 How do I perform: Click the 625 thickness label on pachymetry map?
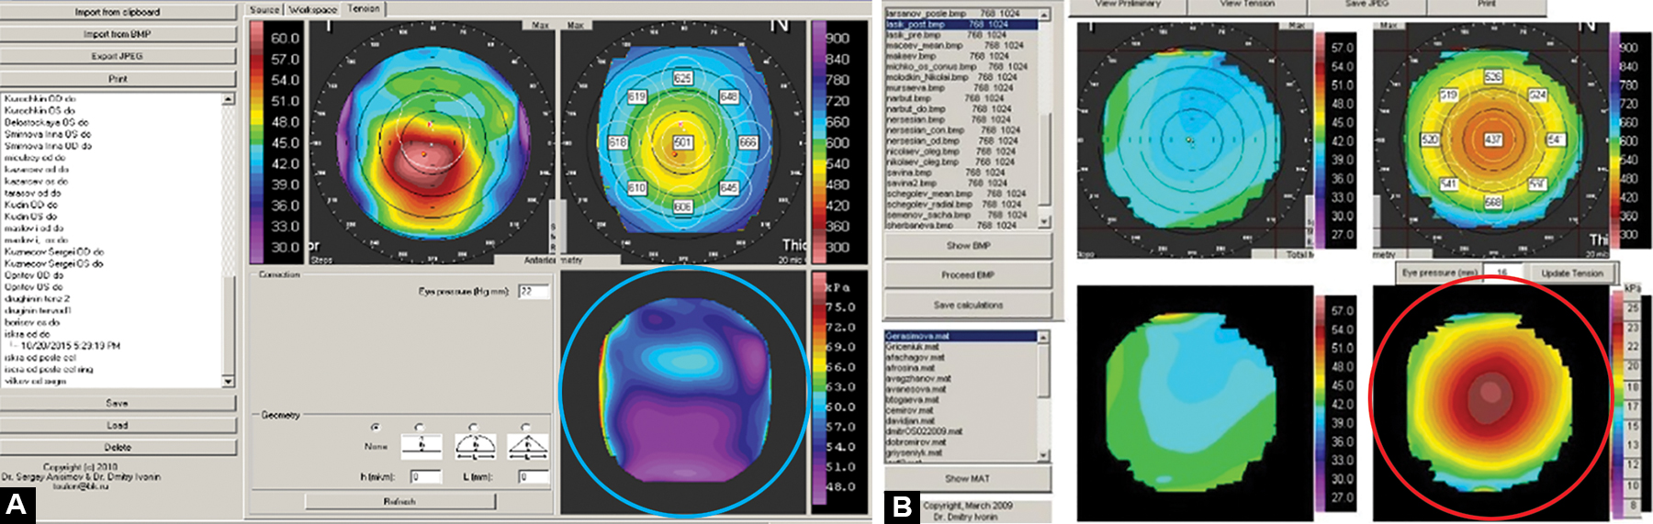pos(682,79)
